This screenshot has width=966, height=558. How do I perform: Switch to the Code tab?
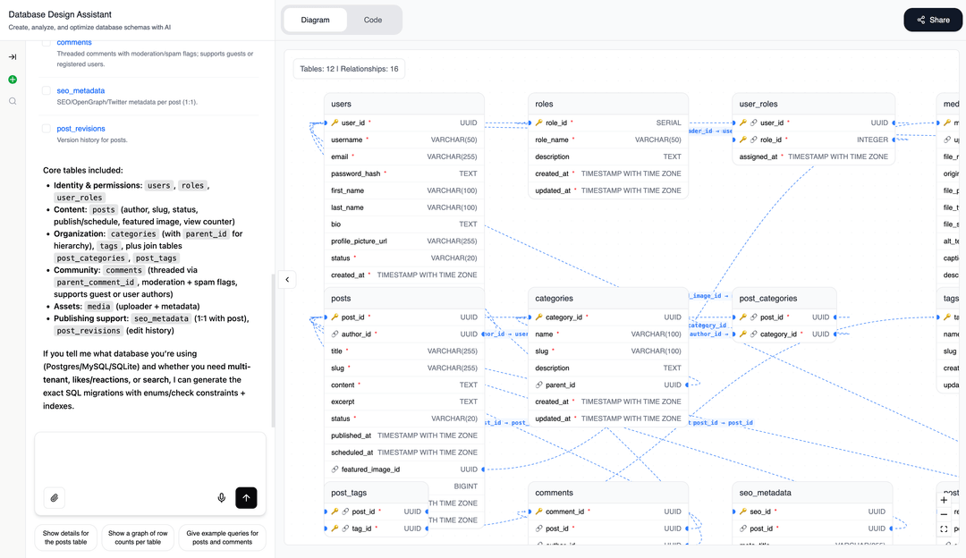(373, 20)
